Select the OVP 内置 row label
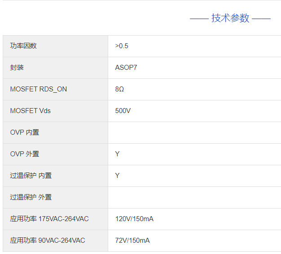This screenshot has width=281, height=254. pos(25,132)
